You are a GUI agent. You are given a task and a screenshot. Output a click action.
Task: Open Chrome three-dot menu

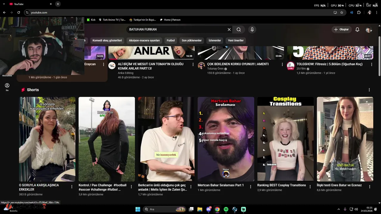[377, 12]
